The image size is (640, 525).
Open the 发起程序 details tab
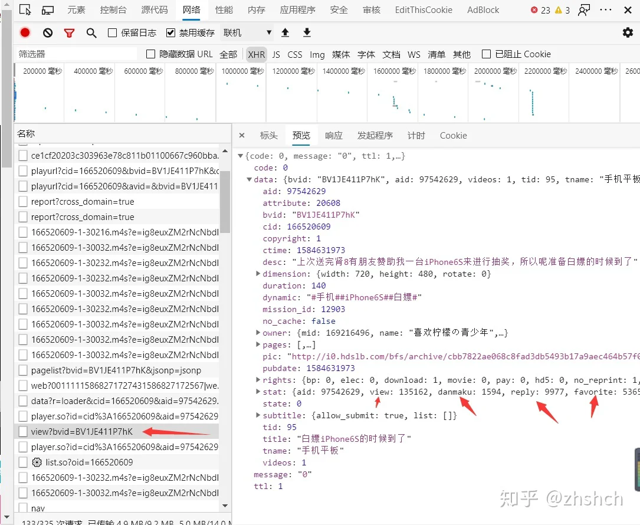click(x=375, y=136)
